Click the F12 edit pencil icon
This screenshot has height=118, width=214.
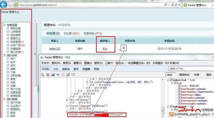[x=68, y=75]
